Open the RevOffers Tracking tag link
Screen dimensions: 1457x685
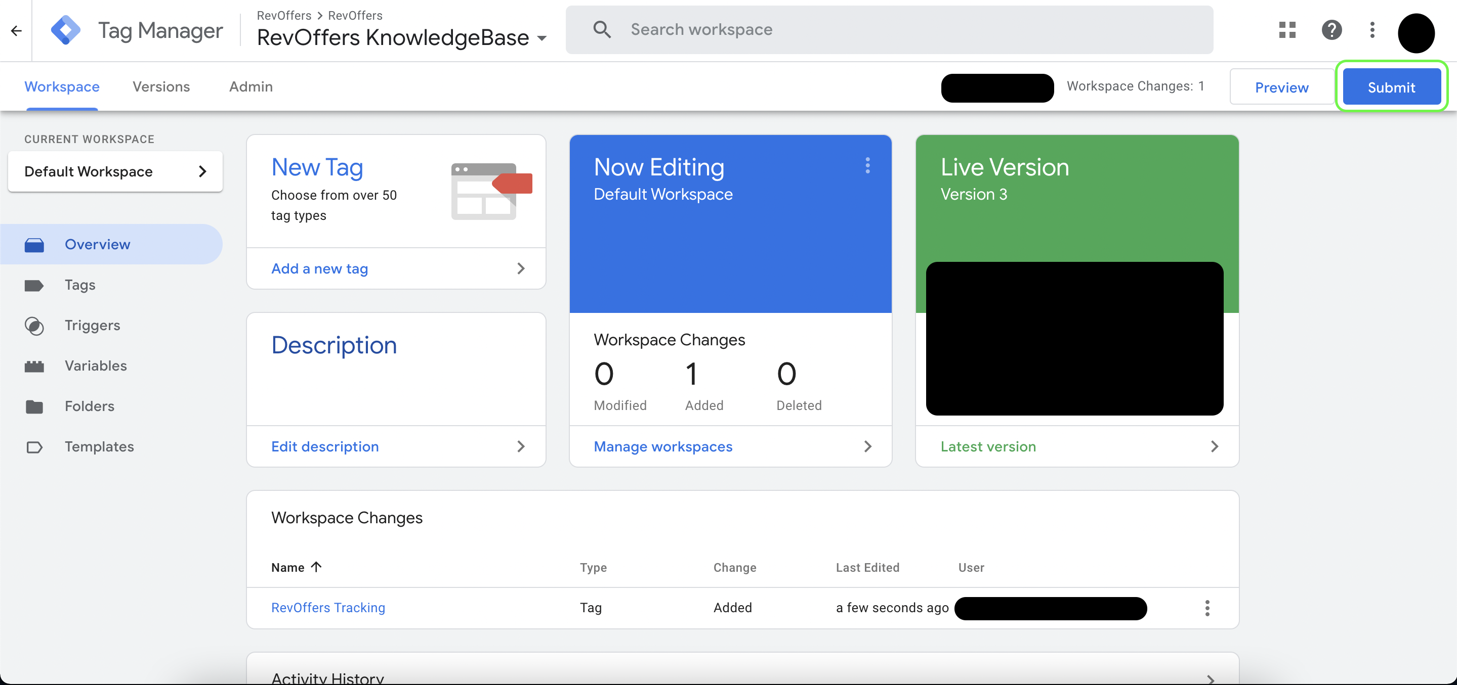click(328, 608)
